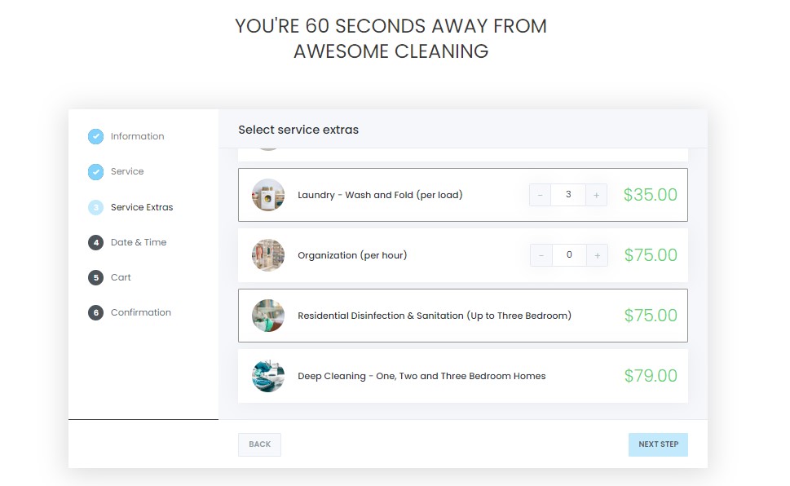Screen dimensions: 790x486
Task: Click the step 5 number circle
Action: click(x=95, y=277)
